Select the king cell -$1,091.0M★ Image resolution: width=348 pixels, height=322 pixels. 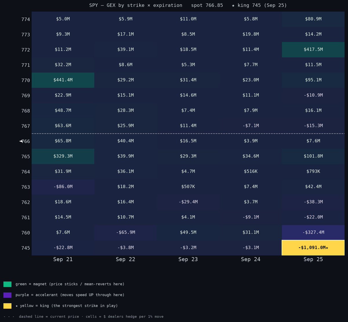pos(313,248)
